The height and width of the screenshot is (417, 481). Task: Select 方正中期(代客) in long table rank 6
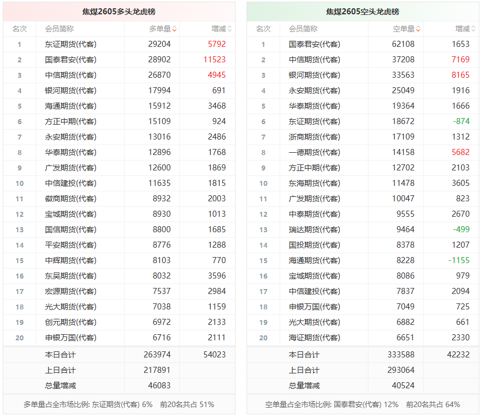tap(71, 121)
